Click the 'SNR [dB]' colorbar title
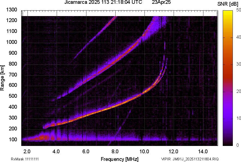 228,4
